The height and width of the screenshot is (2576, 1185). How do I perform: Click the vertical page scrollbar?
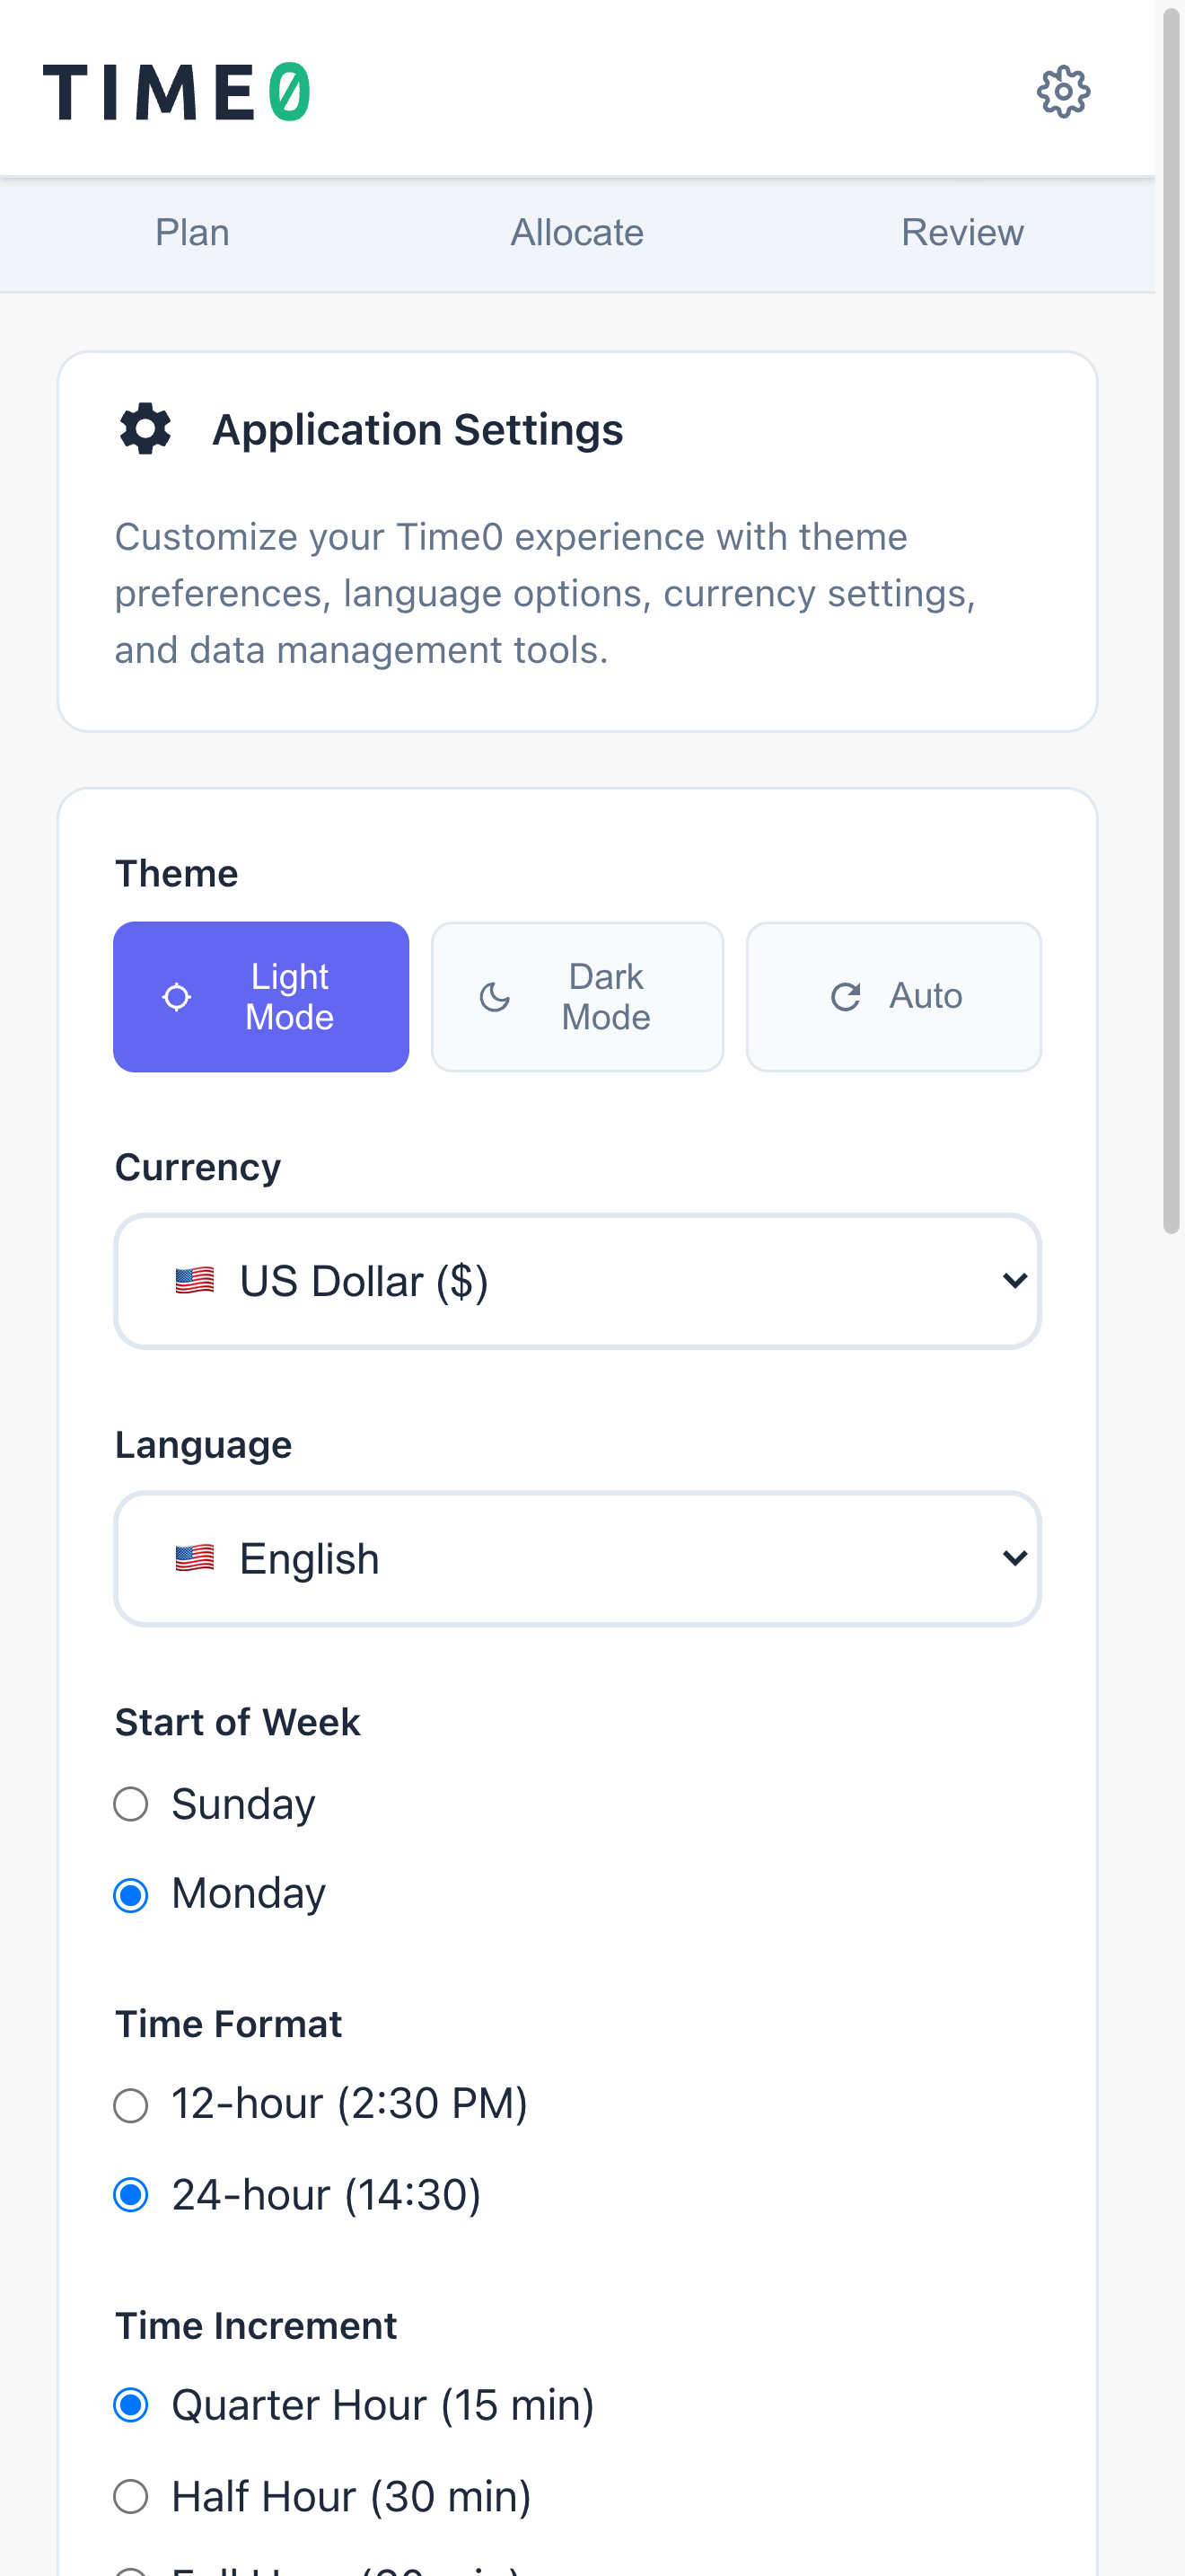pyautogui.click(x=1170, y=620)
